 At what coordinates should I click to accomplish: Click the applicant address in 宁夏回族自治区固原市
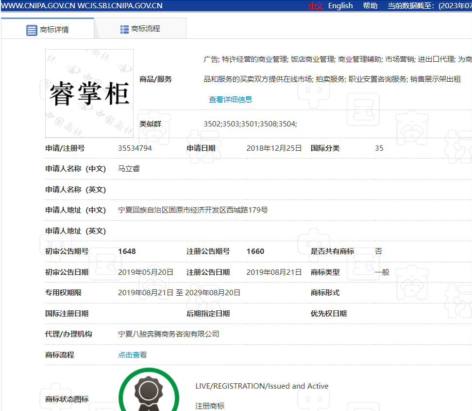click(x=193, y=210)
